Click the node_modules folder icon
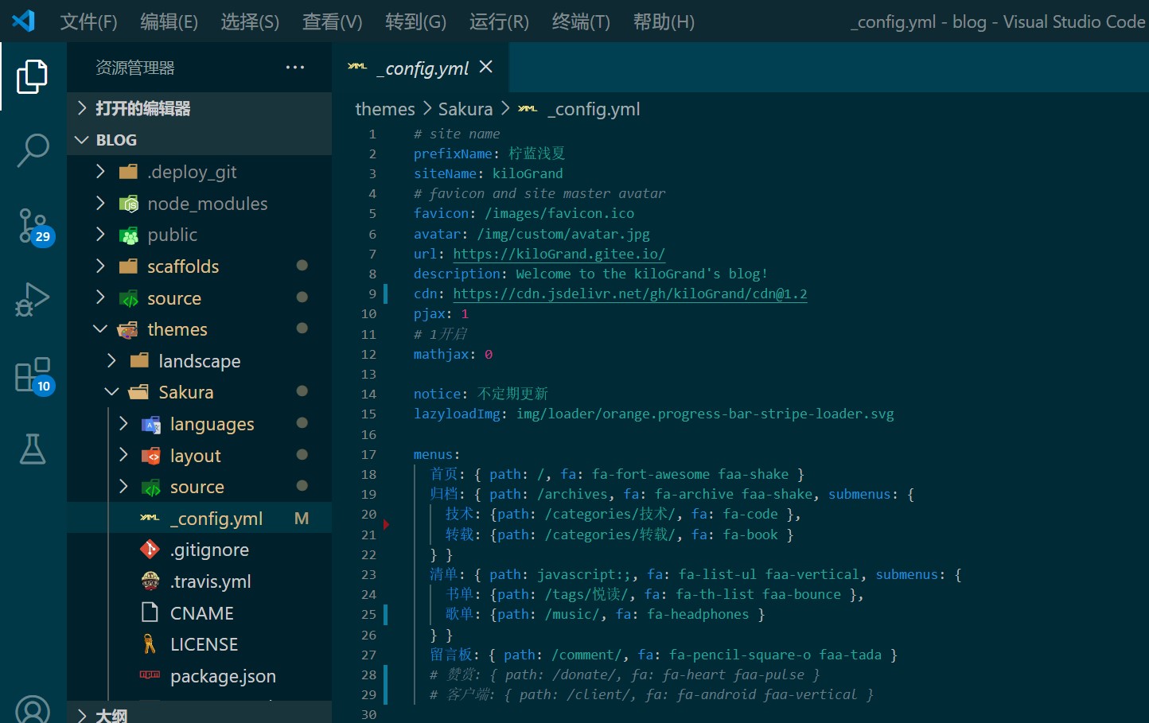 pos(129,204)
